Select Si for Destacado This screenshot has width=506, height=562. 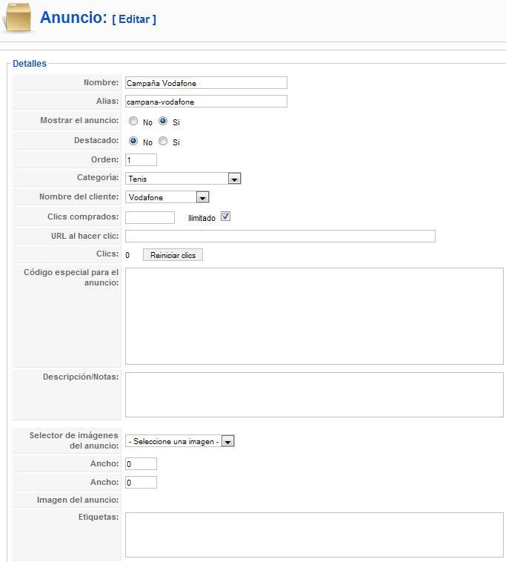163,141
